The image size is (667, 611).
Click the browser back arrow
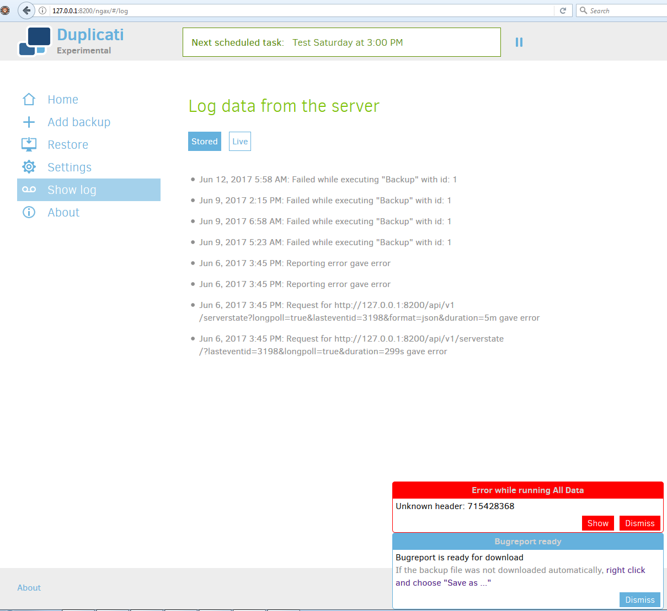point(26,10)
